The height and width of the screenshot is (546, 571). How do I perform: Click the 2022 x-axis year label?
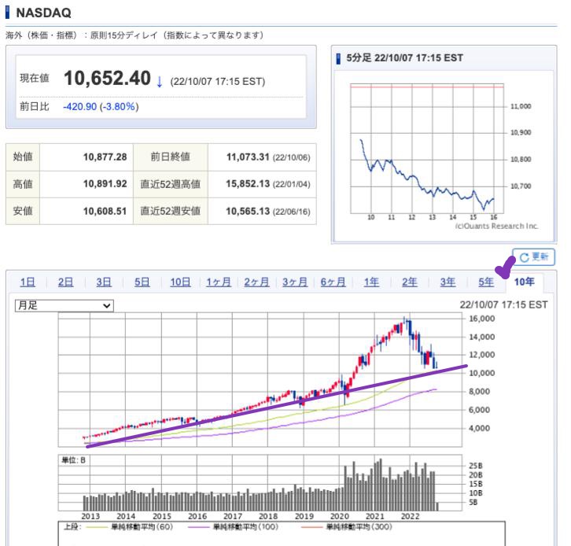[410, 516]
